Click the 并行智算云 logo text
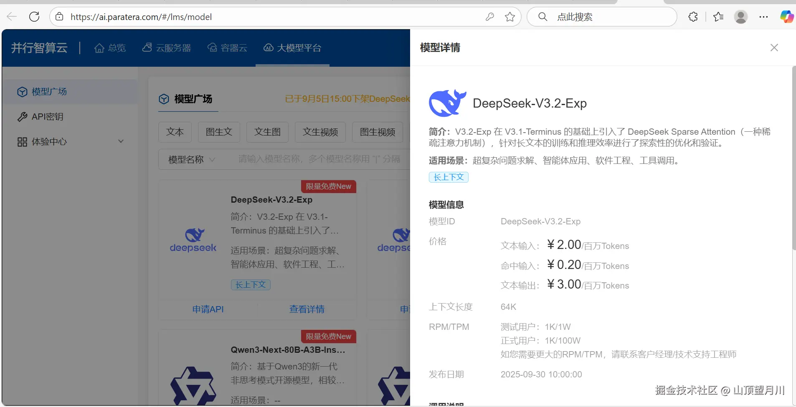 39,48
